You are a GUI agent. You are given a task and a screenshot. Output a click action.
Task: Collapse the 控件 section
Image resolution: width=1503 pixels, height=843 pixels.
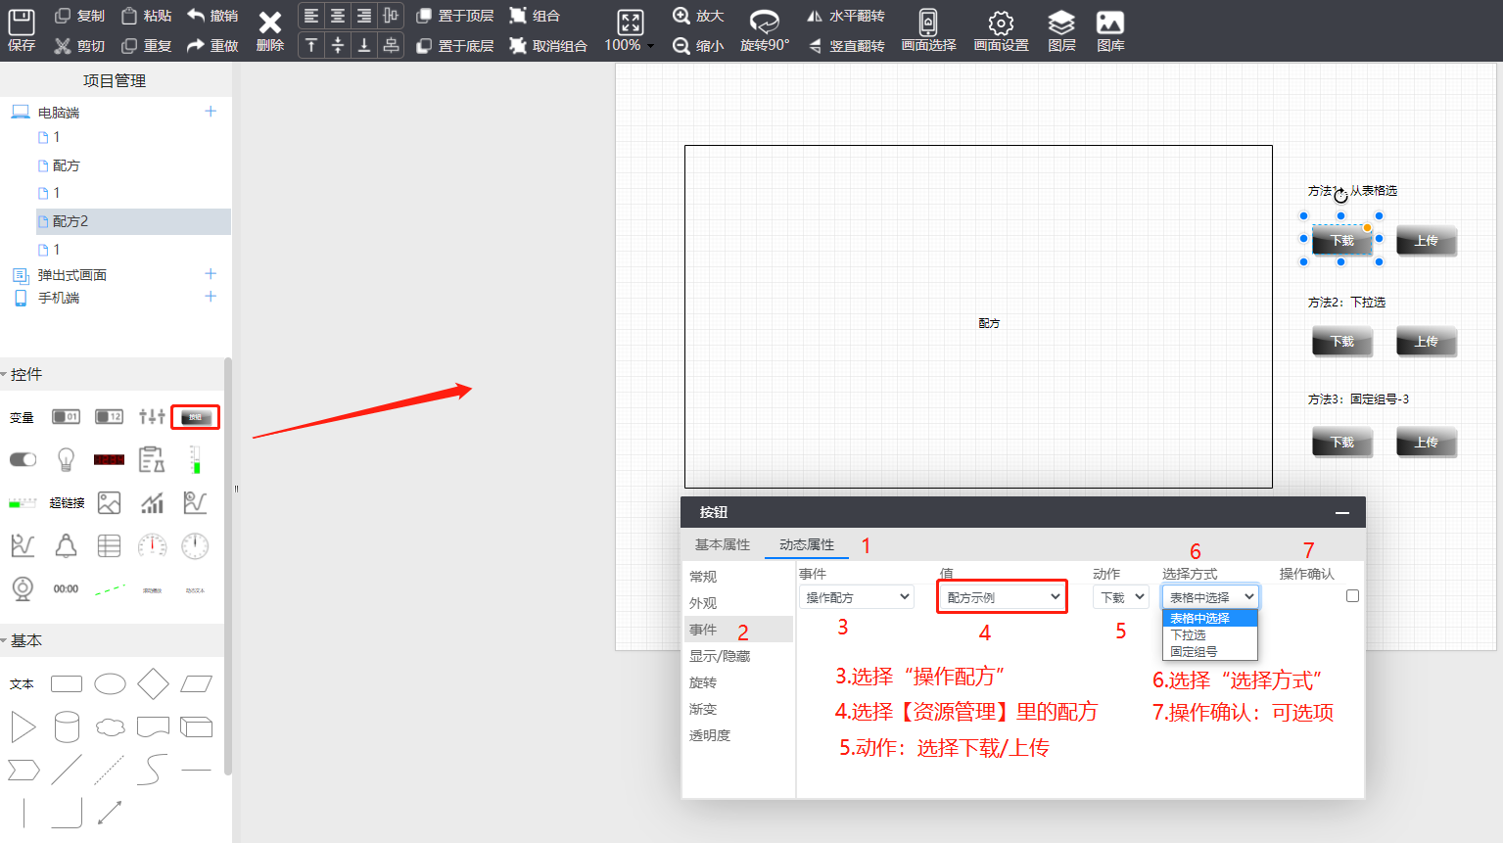click(x=5, y=375)
